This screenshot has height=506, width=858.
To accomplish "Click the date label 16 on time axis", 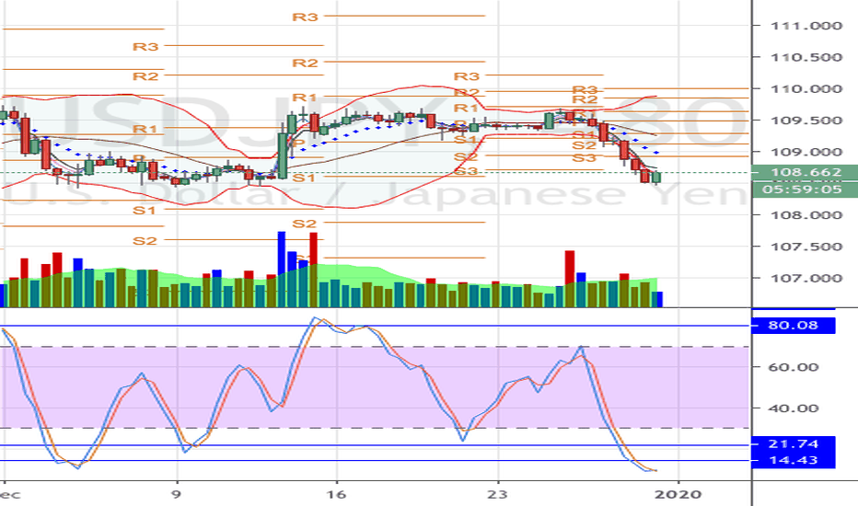I will click(x=337, y=495).
